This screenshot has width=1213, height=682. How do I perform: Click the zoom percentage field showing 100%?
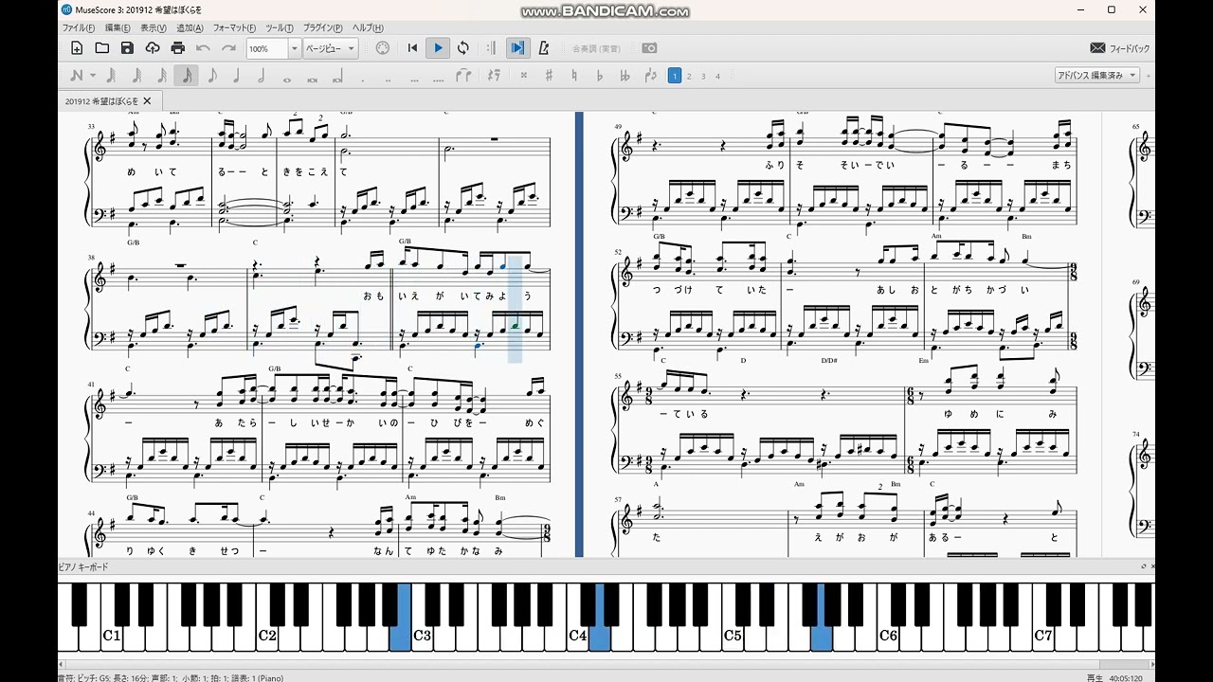[x=266, y=48]
